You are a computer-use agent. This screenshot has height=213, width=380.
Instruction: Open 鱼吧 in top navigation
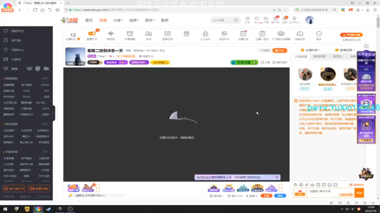point(164,20)
